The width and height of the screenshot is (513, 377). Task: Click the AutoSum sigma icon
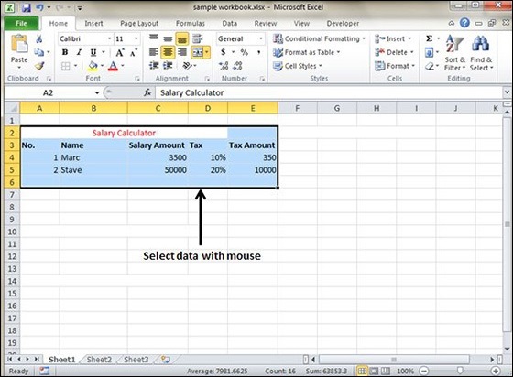(429, 38)
